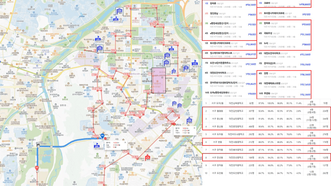Open 크로바 14억8,800만 apartment listing

pos(284,4)
